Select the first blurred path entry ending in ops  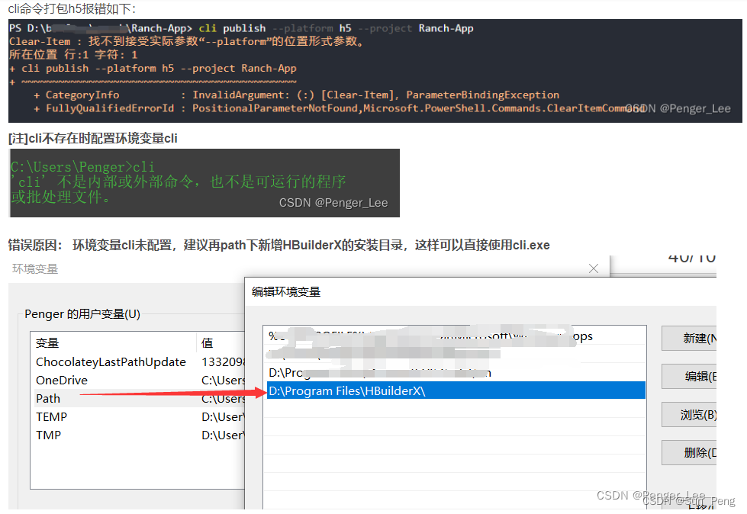[x=456, y=336]
